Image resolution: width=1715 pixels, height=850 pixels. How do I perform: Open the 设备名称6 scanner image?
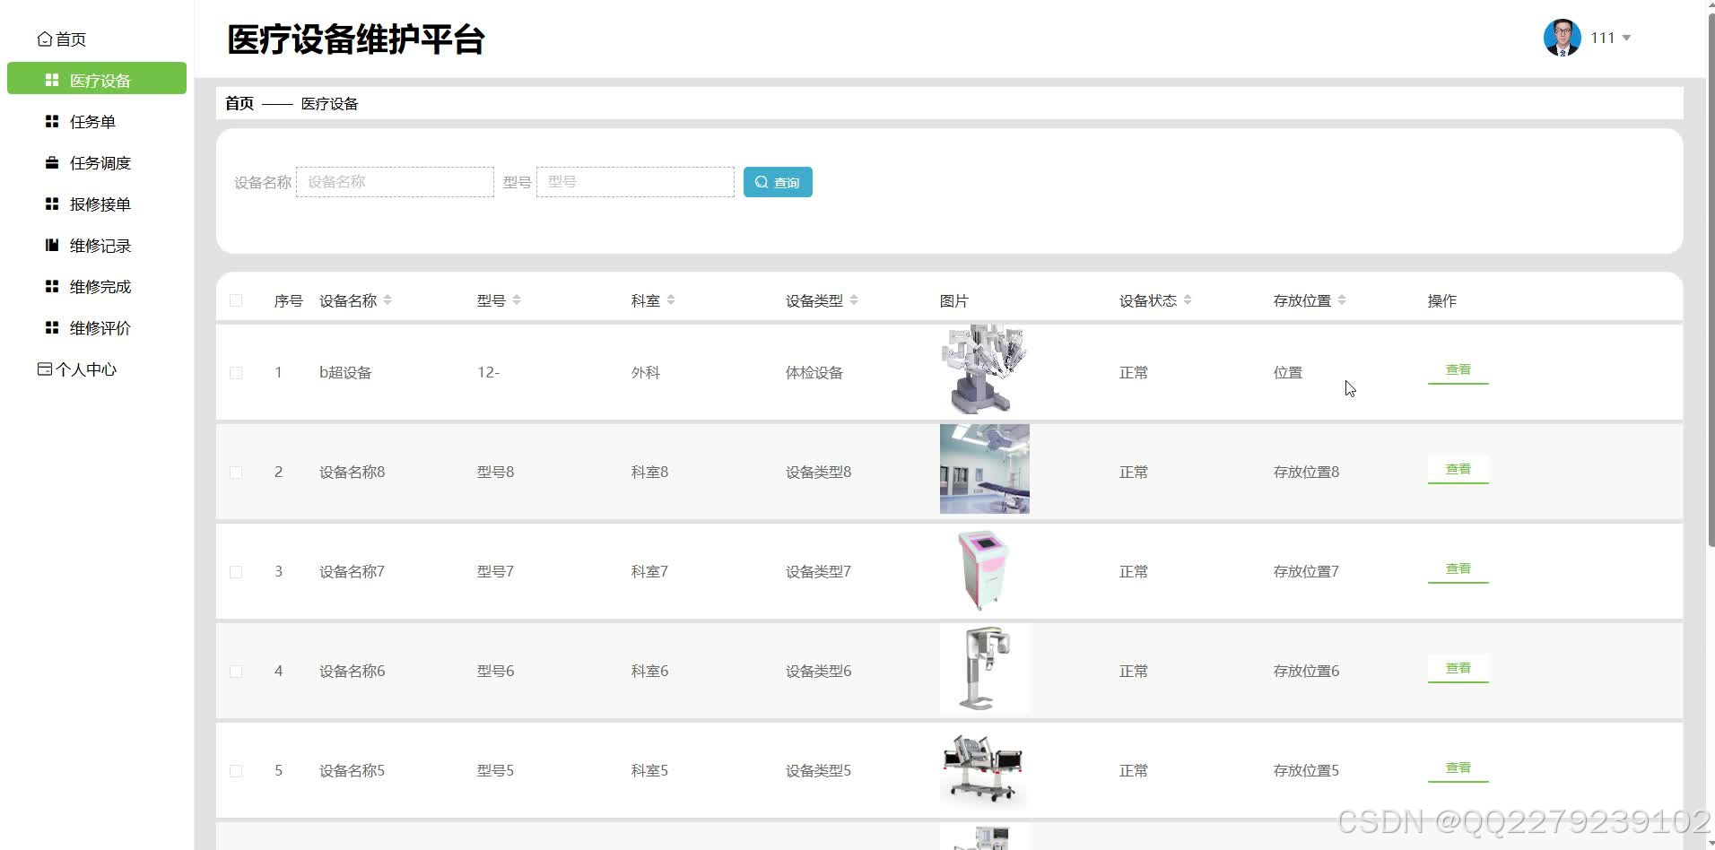pyautogui.click(x=984, y=668)
